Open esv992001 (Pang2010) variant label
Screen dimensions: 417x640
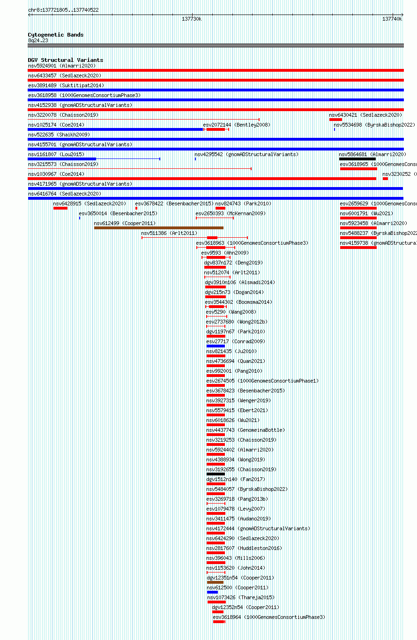(234, 371)
